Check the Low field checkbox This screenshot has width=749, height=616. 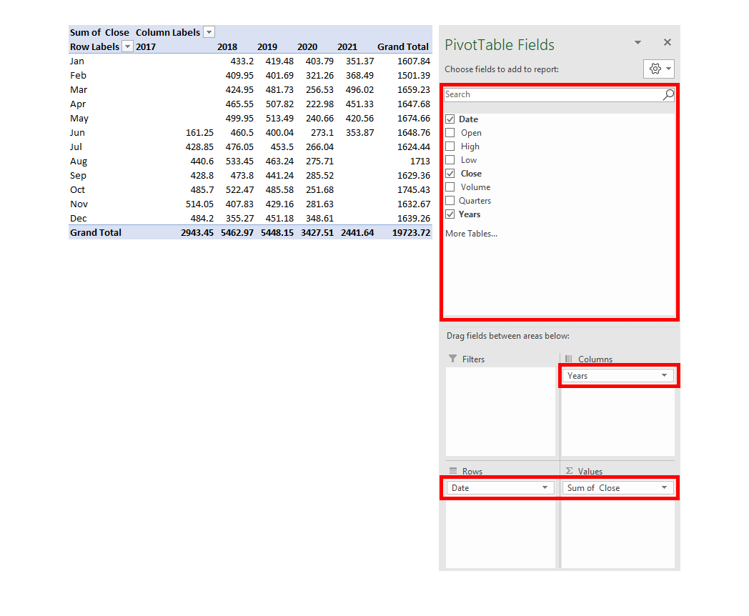pos(450,159)
